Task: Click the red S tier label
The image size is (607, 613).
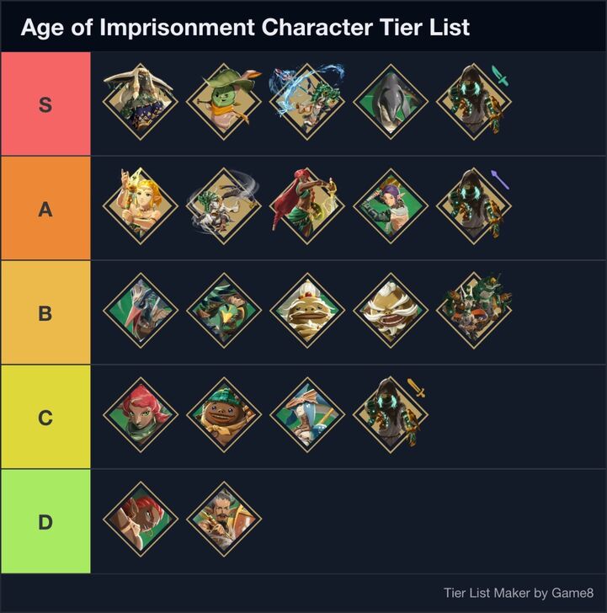Action: click(45, 104)
